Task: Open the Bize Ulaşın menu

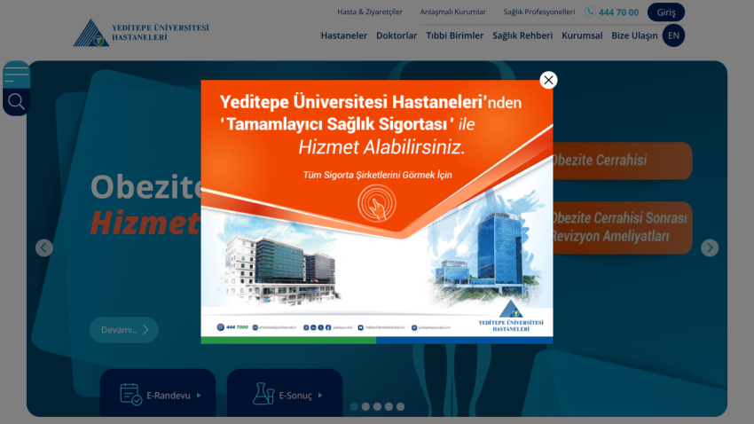Action: click(x=634, y=35)
